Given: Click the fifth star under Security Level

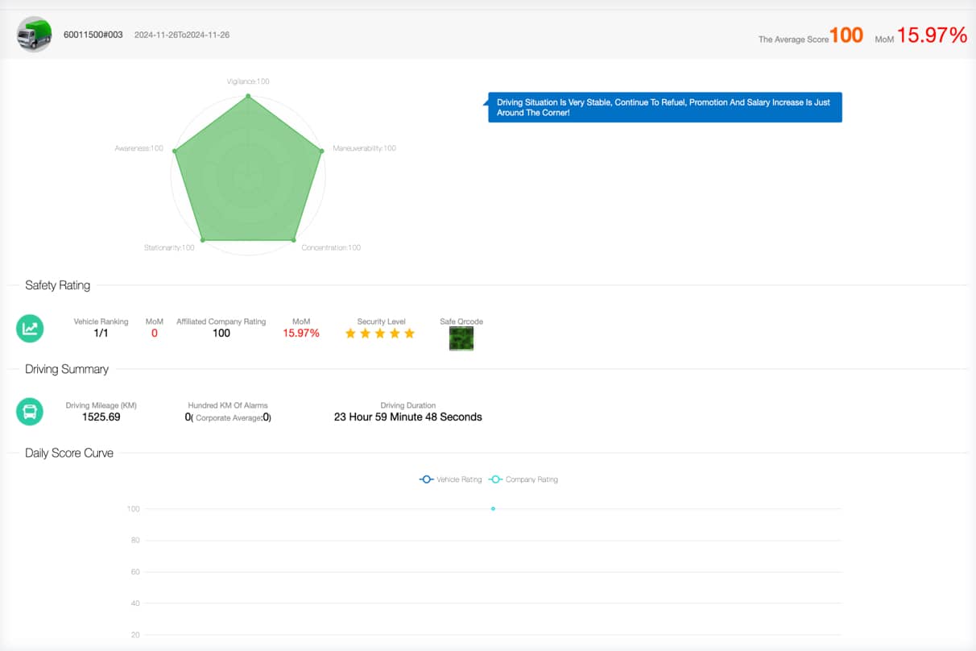Looking at the screenshot, I should pos(409,333).
